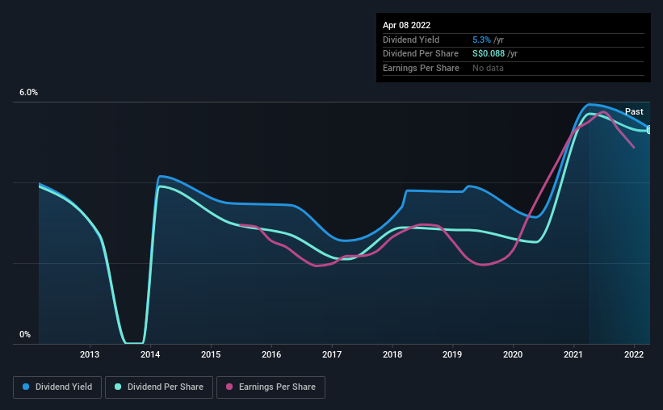Click the data point marker at chart's right edge
Viewport: 663px width, 410px height.
click(649, 130)
